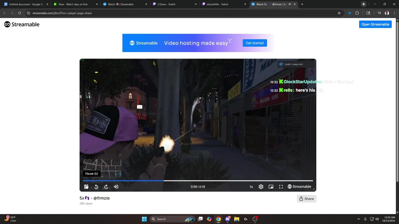This screenshot has height=224, width=399.
Task: Open Google Chrome from the taskbar
Action: 219,219
